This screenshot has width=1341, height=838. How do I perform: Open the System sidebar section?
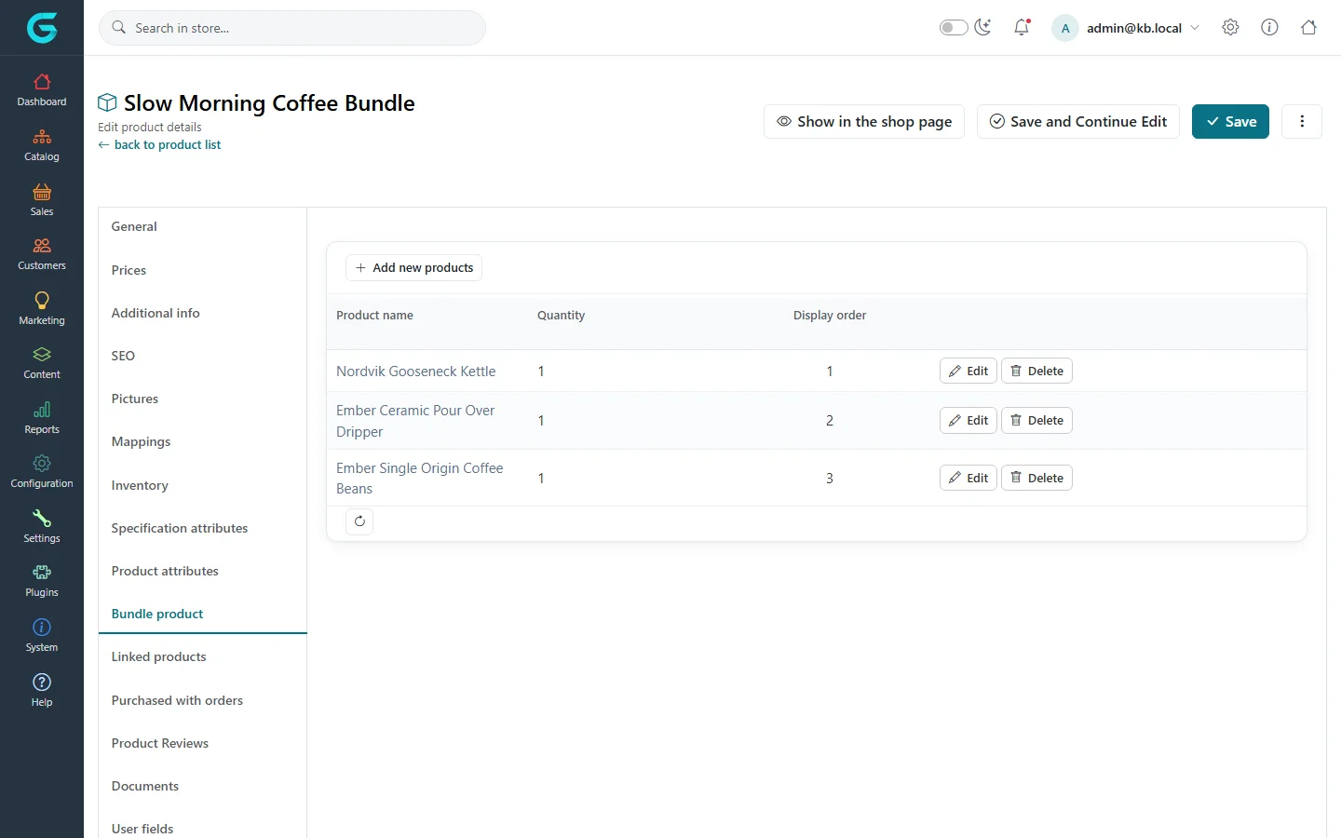coord(42,636)
